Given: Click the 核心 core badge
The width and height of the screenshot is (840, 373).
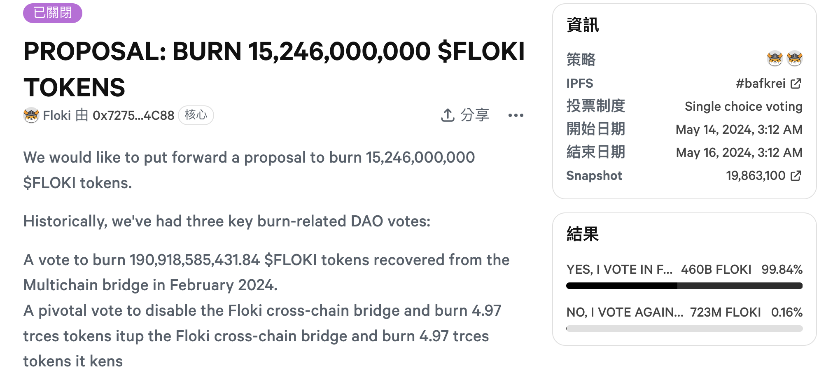Looking at the screenshot, I should click(x=196, y=115).
